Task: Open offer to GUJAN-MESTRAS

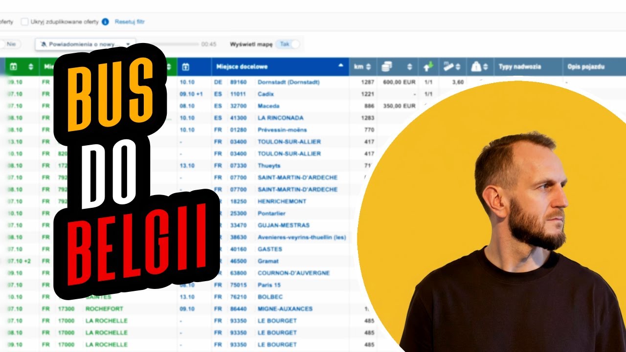Action: (284, 225)
